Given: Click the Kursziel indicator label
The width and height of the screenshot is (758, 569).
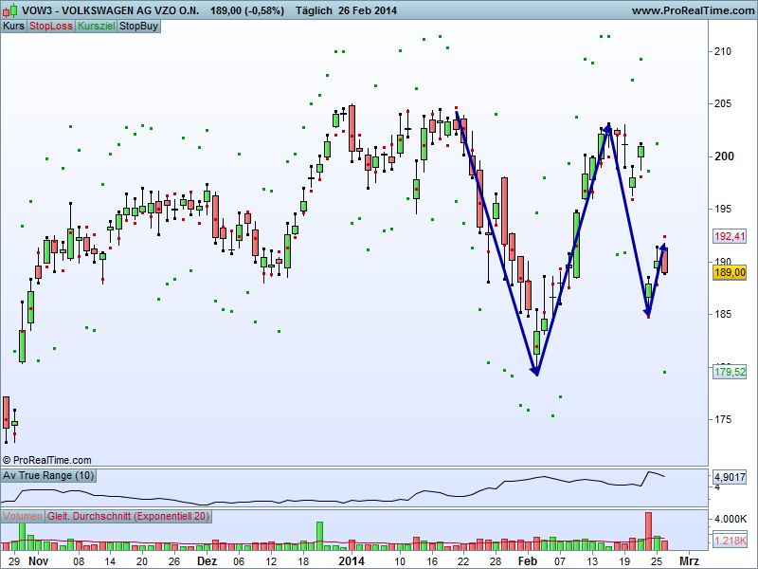Looking at the screenshot, I should click(x=97, y=27).
